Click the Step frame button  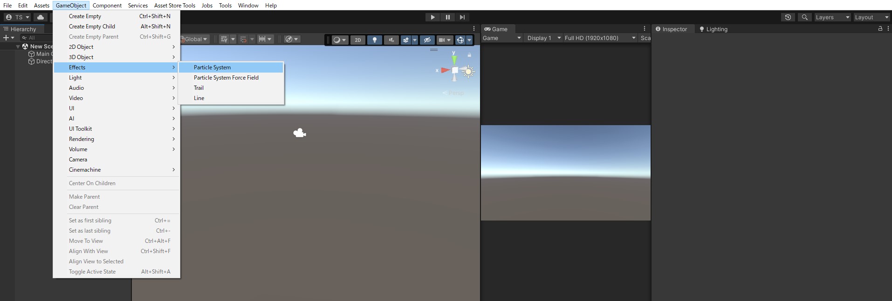pos(462,17)
